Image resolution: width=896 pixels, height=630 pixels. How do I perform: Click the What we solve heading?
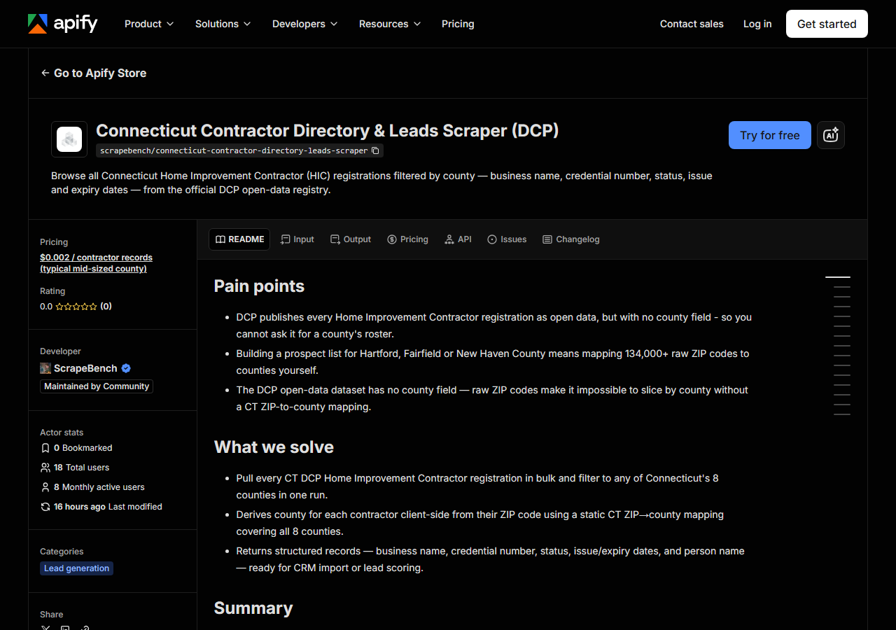[274, 447]
